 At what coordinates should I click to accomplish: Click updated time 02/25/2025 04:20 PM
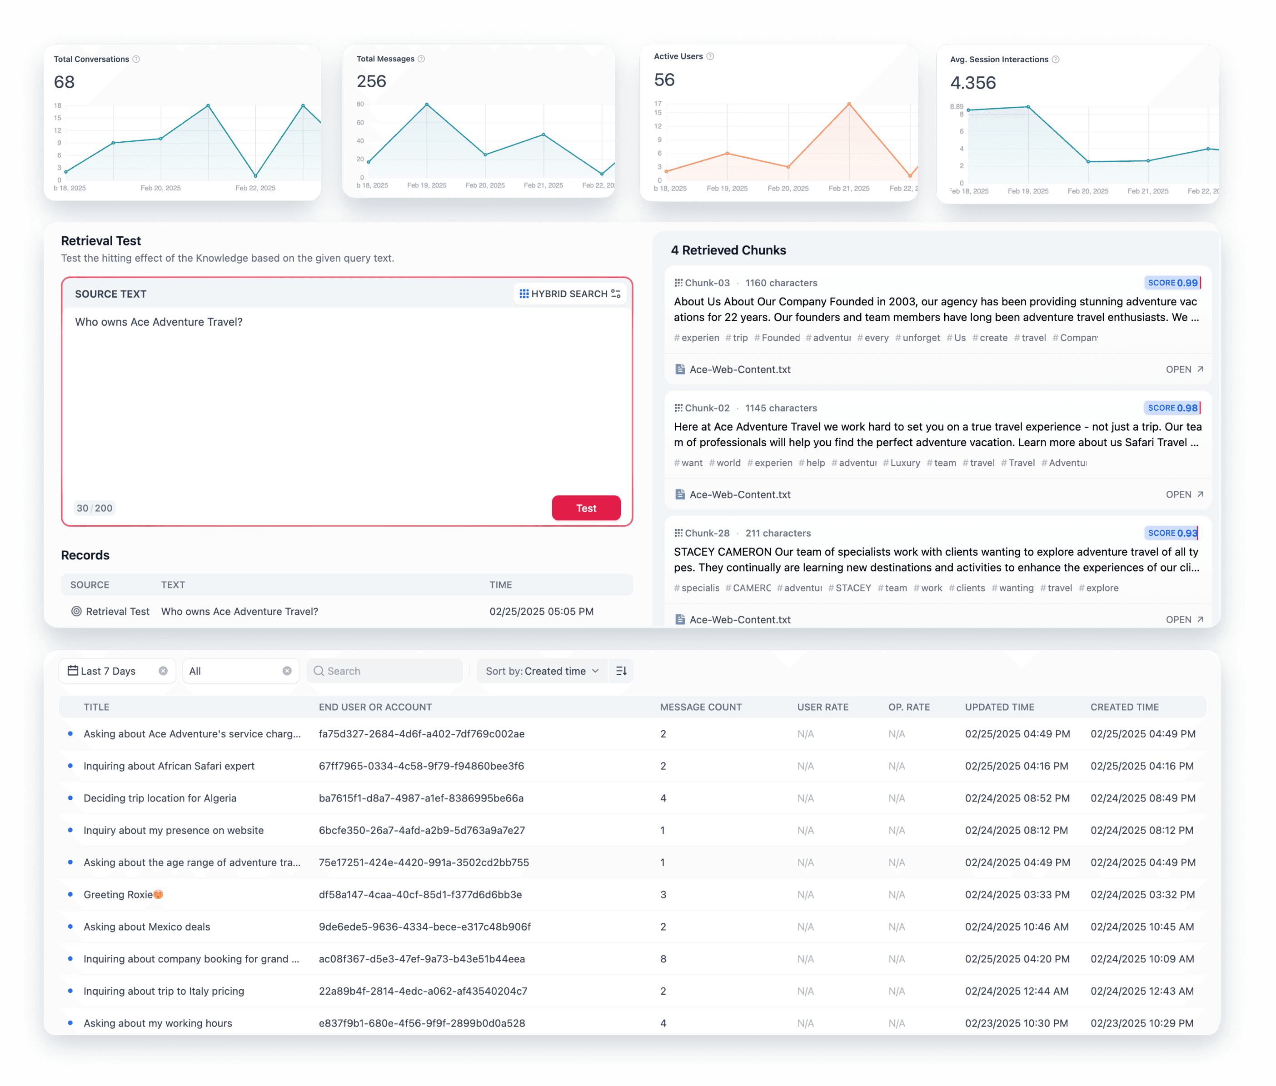(x=1017, y=959)
